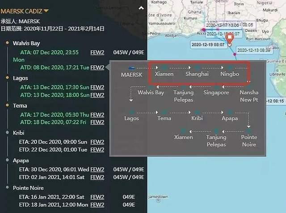The image size is (286, 213).
Task: Click the Singapore label in route popup
Action: 216,92
